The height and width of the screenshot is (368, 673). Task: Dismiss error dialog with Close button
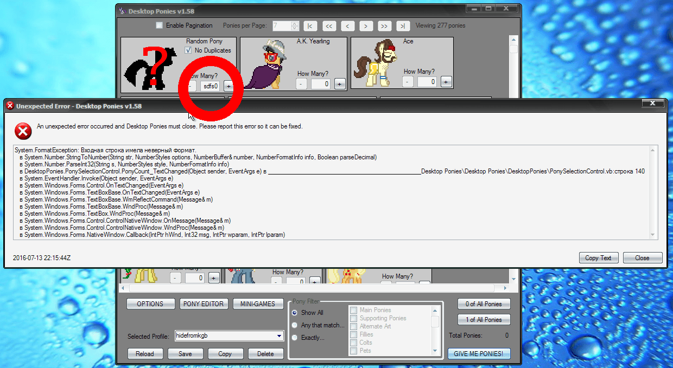(x=643, y=258)
